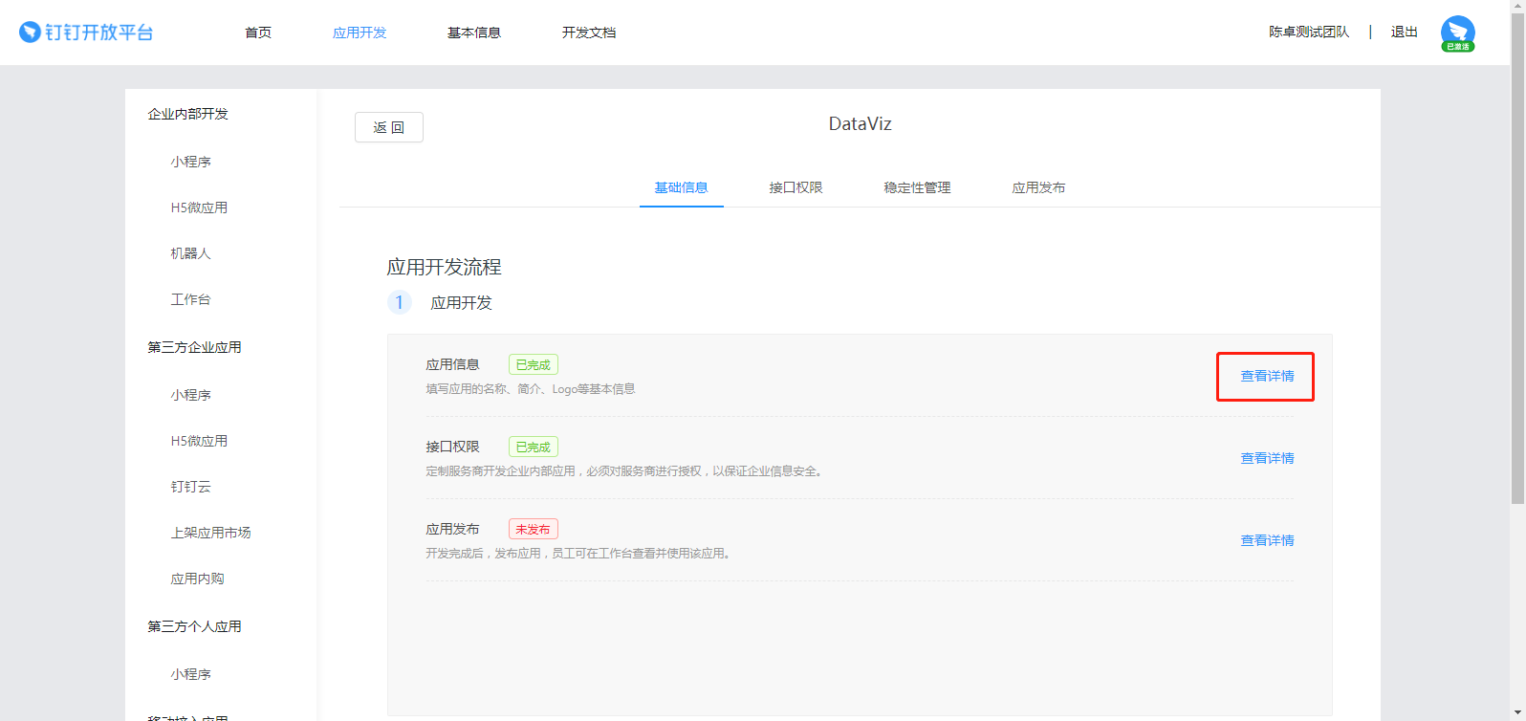Open 查看详情 for 应用信息 row
1526x721 pixels.
(x=1267, y=376)
